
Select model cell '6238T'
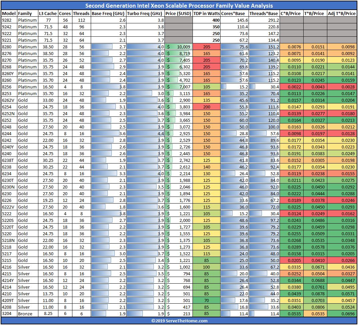point(9,160)
